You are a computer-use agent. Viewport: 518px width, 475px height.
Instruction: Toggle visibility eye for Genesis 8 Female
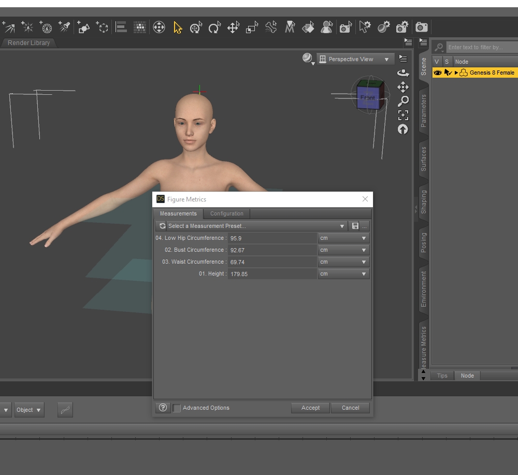pyautogui.click(x=438, y=73)
